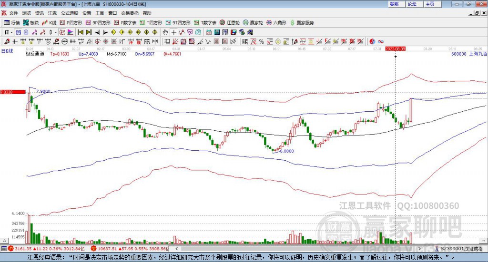Click the red 7.8338 price tag

(x=13, y=92)
